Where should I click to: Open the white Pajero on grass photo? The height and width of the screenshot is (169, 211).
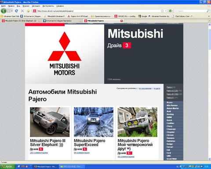(137, 122)
